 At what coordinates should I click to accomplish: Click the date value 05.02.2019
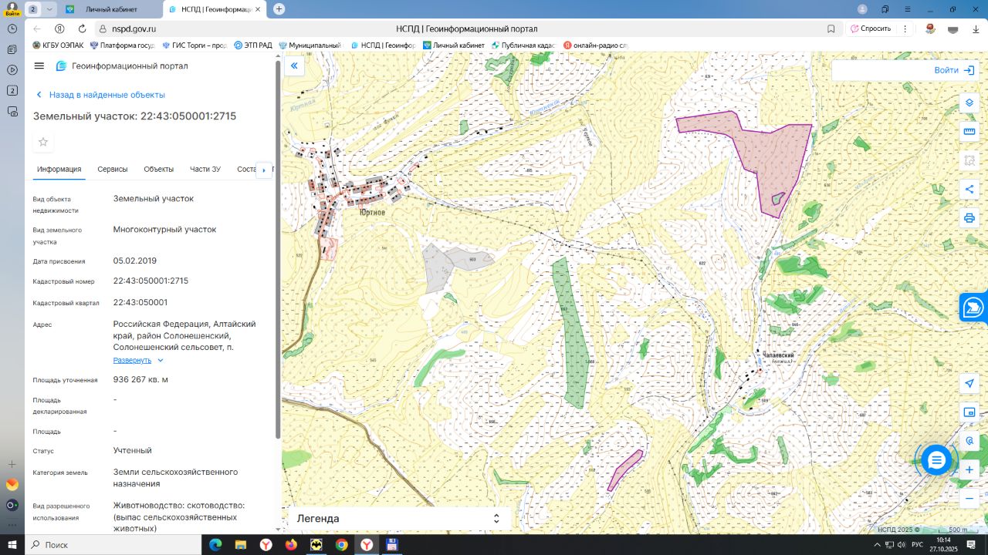[x=135, y=261]
